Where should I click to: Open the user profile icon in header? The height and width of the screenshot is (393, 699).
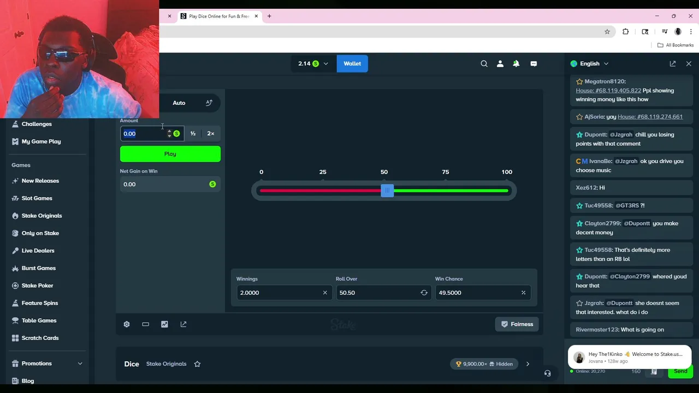(x=500, y=64)
